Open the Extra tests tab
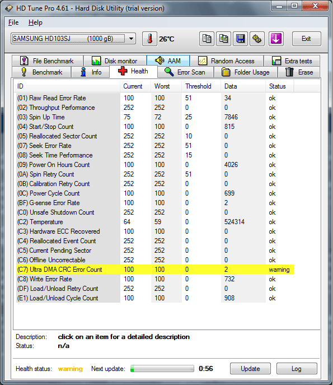Viewport: 333px width, 385px height. point(292,61)
